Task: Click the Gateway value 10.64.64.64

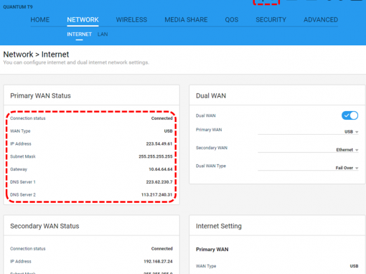Action: (x=161, y=169)
